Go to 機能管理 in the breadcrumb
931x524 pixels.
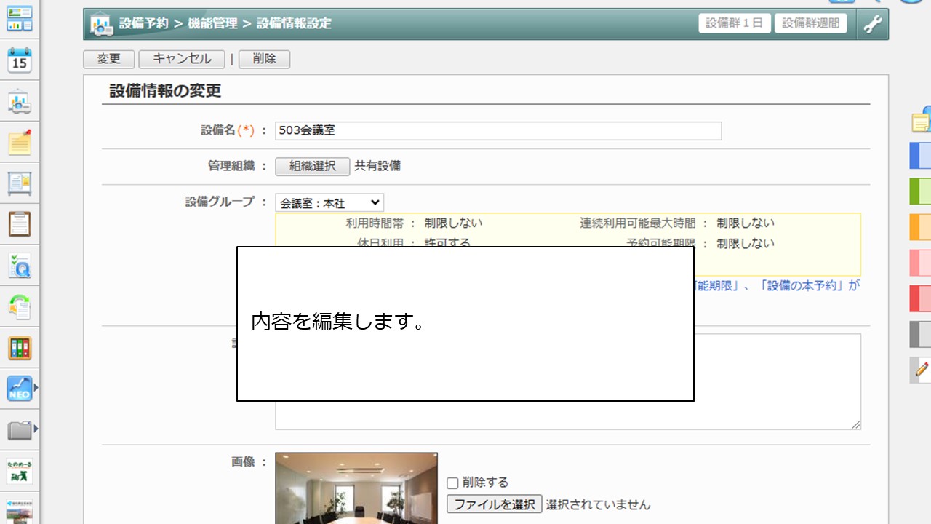pos(212,23)
